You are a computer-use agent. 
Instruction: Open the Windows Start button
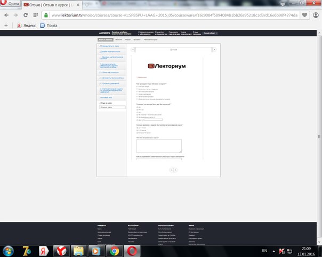8,251
